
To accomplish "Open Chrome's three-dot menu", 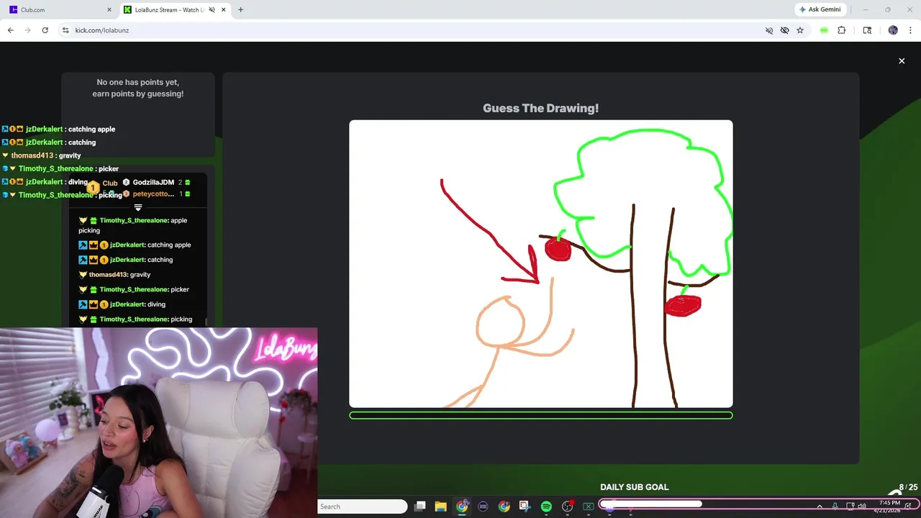I will click(910, 30).
